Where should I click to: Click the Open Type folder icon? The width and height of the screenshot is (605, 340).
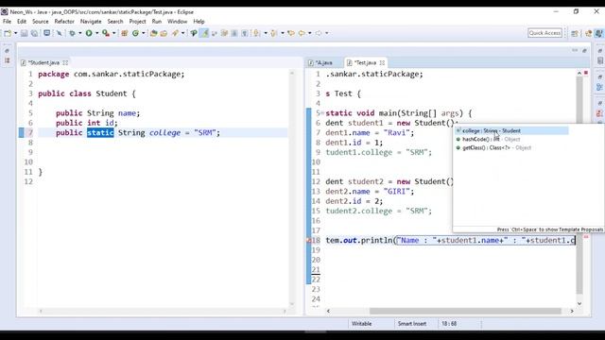click(x=153, y=33)
